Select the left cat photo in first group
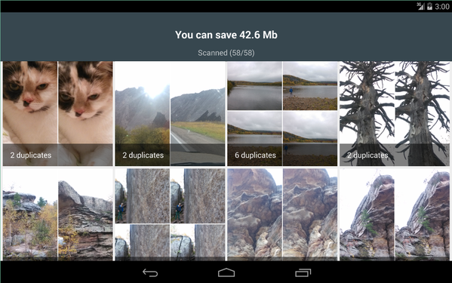Screen dimensions: 452x283 pos(30,103)
